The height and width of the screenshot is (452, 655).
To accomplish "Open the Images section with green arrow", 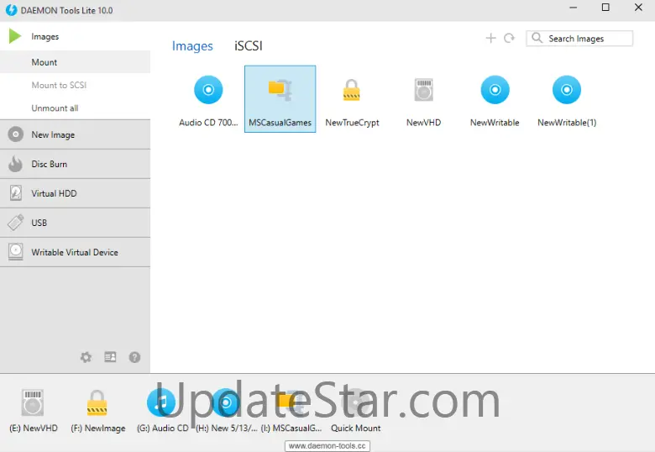I will point(76,36).
